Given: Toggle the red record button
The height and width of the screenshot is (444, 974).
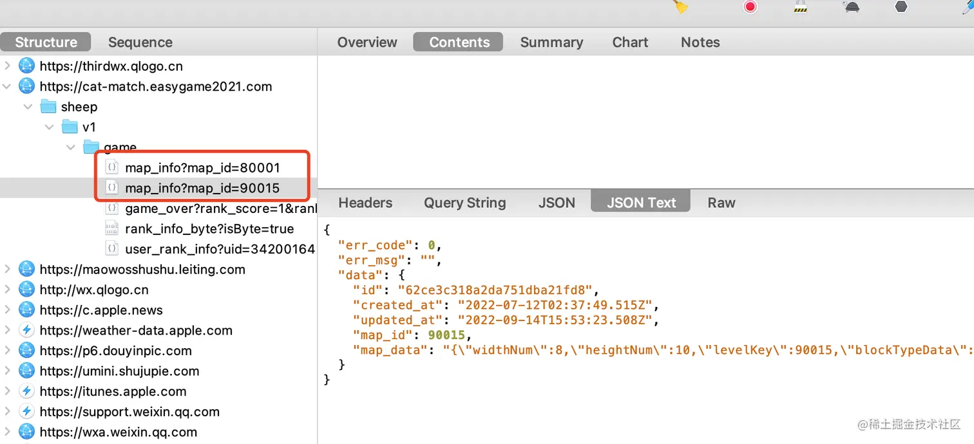Looking at the screenshot, I should tap(750, 6).
